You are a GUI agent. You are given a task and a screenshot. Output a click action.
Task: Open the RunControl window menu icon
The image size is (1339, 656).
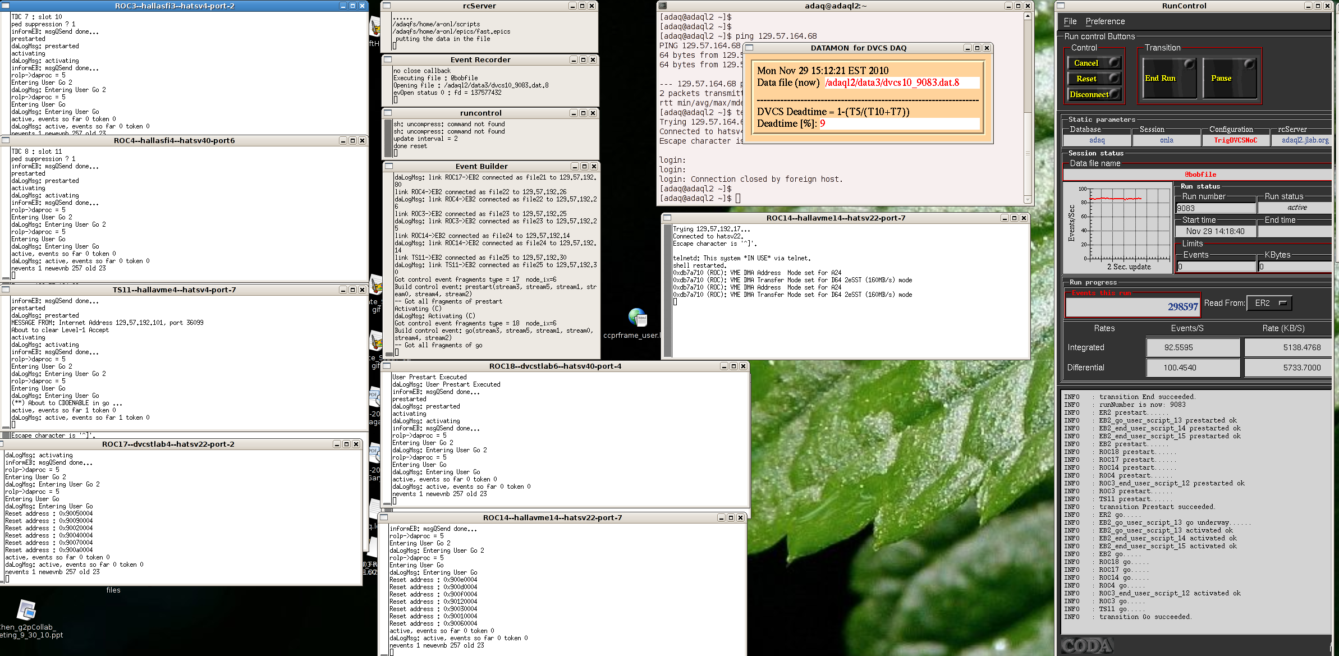coord(1061,6)
